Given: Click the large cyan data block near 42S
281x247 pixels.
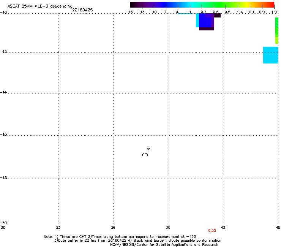Looking at the screenshot, I should click(271, 55).
